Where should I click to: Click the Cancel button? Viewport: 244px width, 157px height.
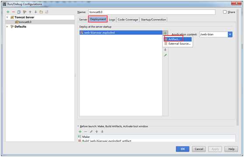click(x=199, y=149)
